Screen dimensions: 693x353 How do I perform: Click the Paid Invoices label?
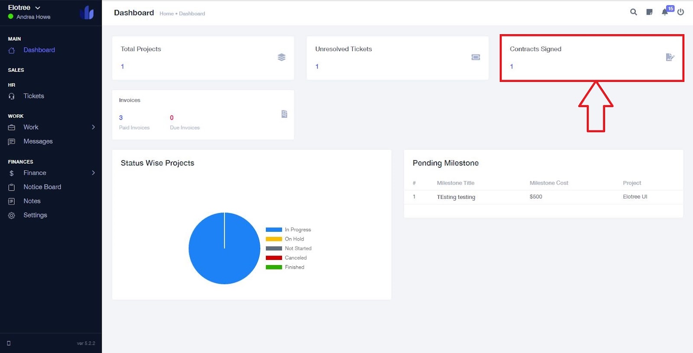click(134, 128)
